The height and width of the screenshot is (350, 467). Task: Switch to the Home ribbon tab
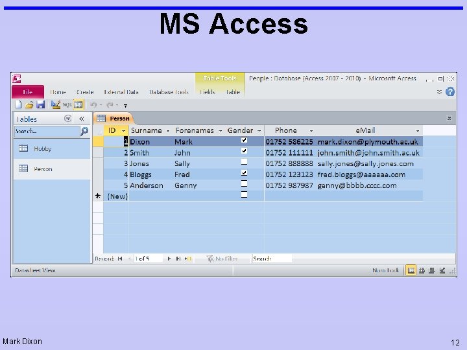click(58, 92)
